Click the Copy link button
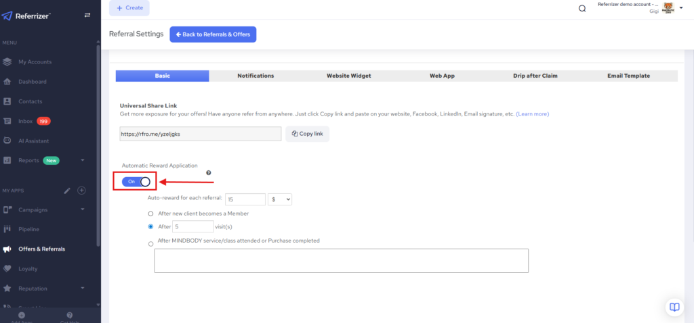 (x=307, y=134)
